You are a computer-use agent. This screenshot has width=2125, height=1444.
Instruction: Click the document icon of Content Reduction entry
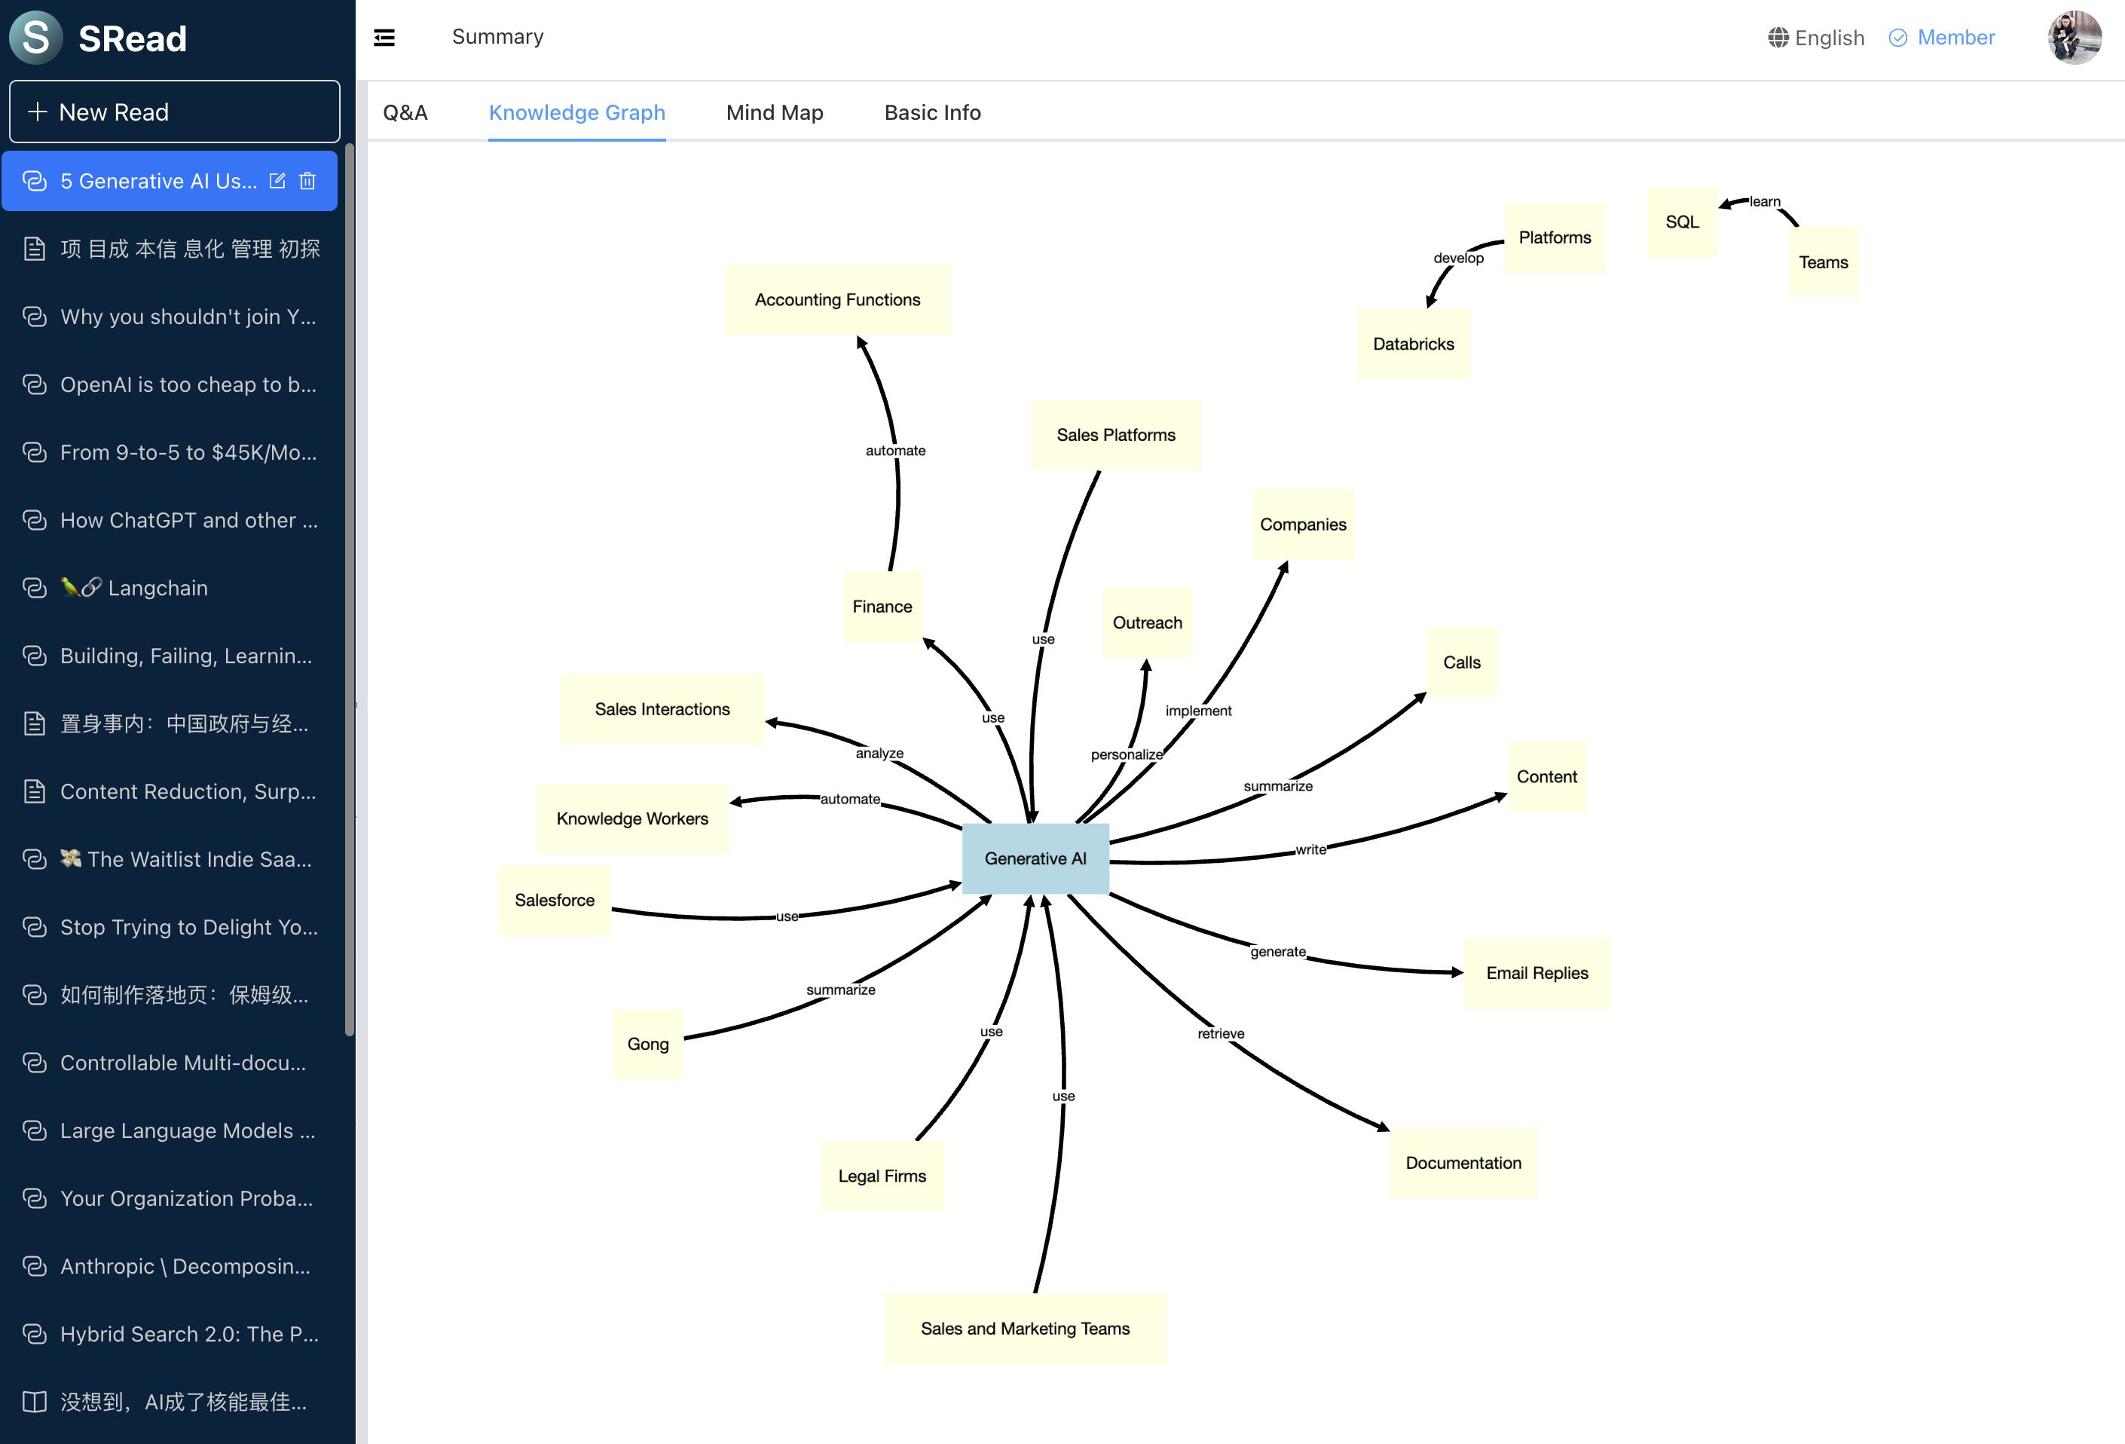[34, 791]
